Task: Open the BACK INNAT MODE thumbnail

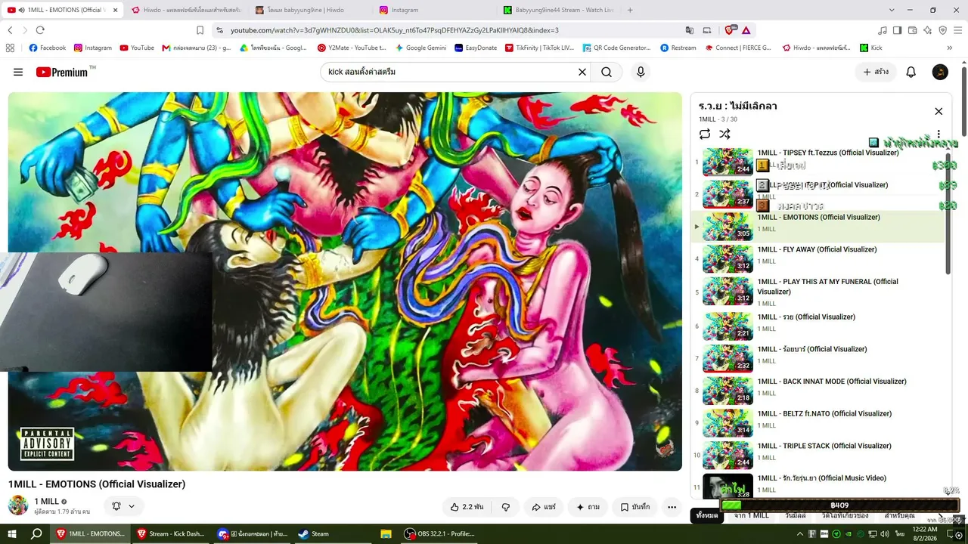Action: tap(728, 391)
